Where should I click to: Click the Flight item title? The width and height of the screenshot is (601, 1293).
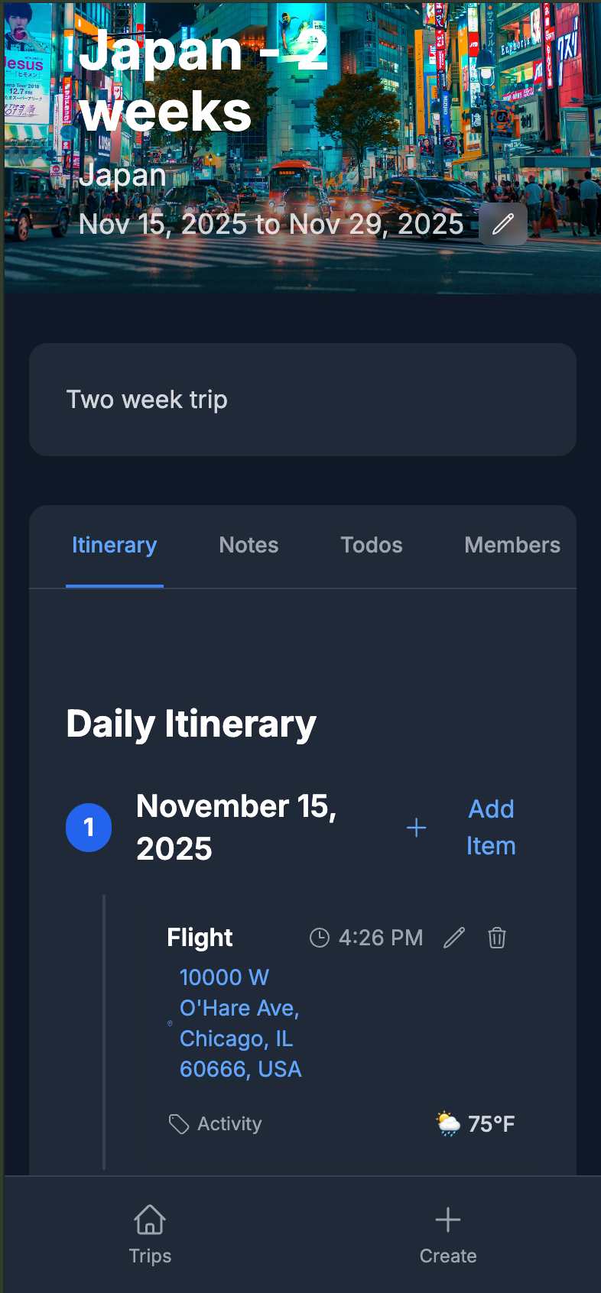pos(200,938)
